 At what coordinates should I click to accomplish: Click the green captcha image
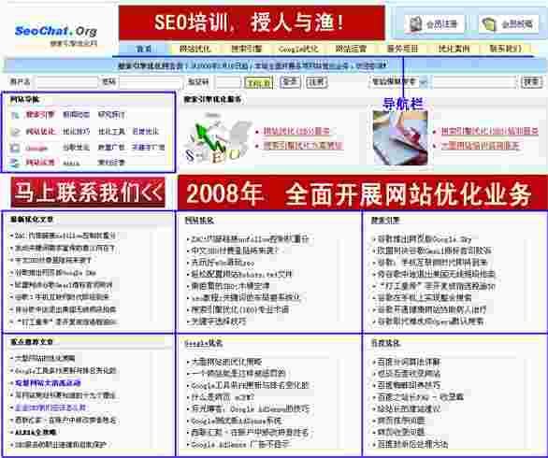tap(259, 82)
